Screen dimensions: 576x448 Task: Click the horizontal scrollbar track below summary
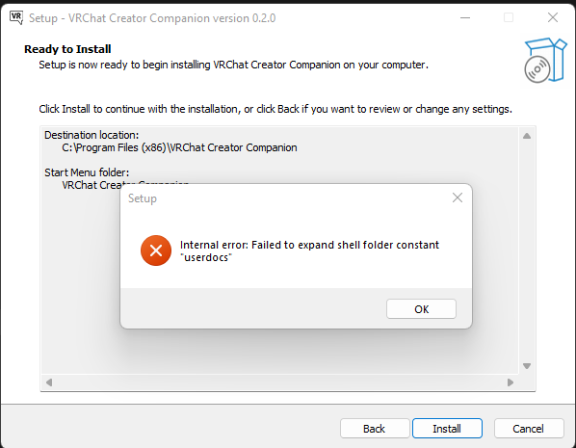click(x=279, y=382)
